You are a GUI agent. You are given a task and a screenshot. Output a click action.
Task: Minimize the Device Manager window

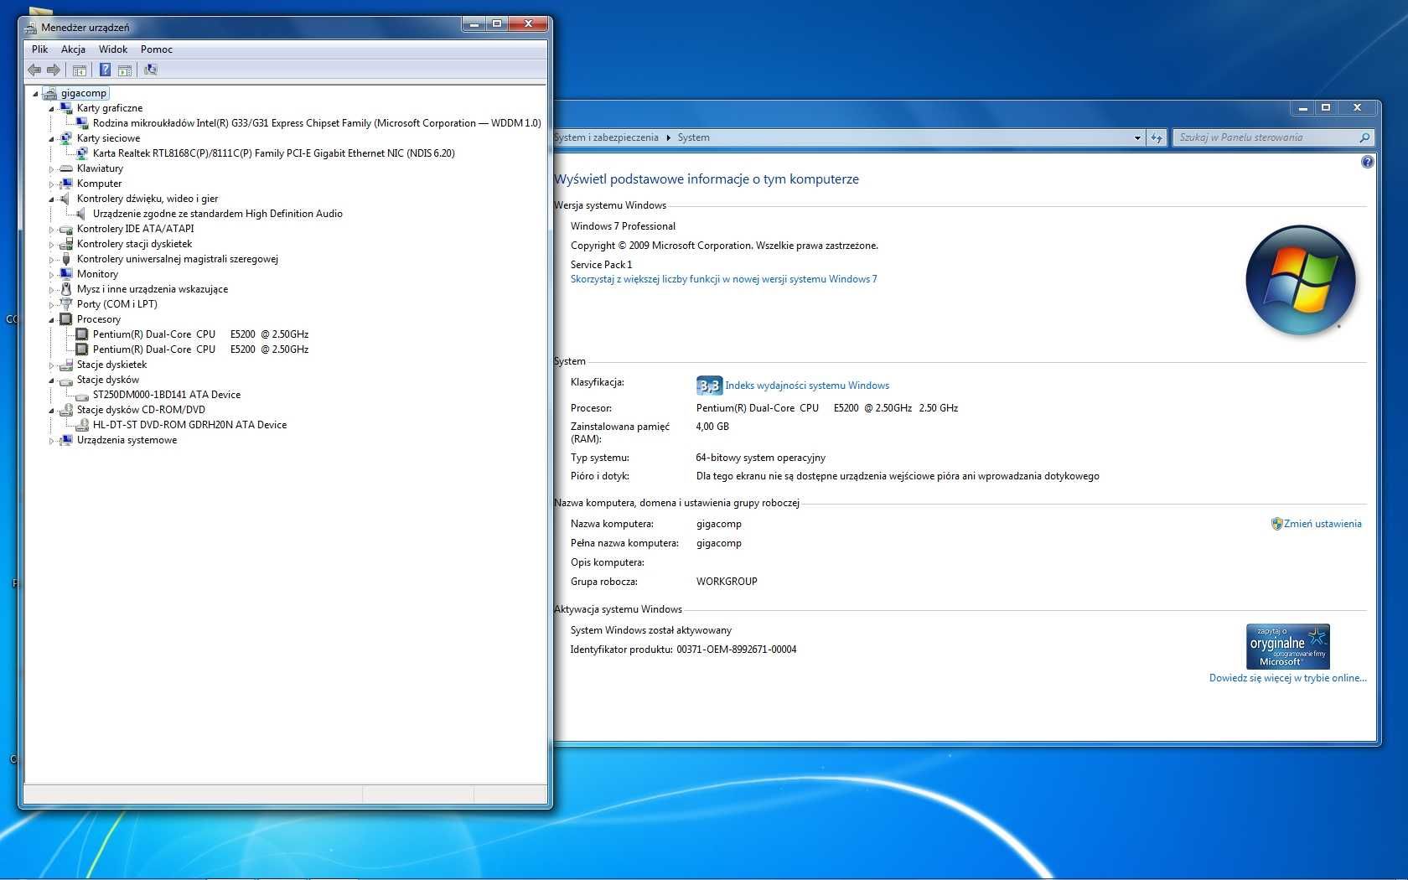coord(474,24)
